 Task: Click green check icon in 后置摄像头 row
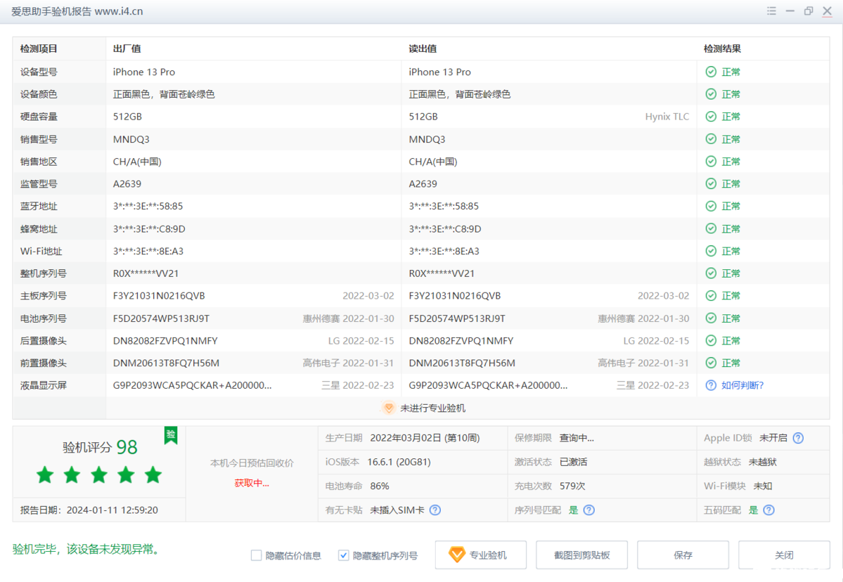pyautogui.click(x=711, y=341)
